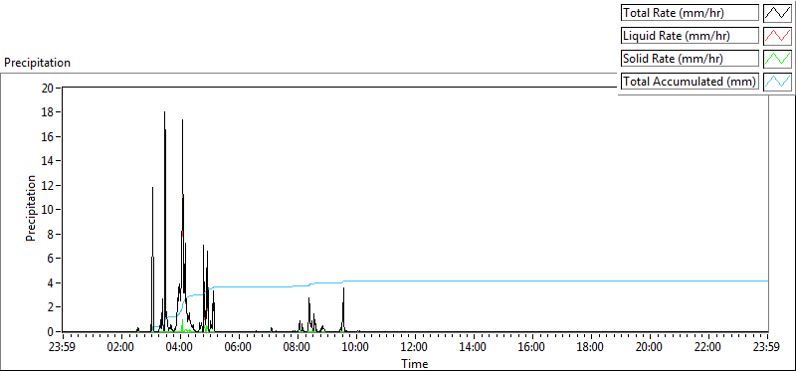Click the Time axis title
This screenshot has width=796, height=371.
click(415, 363)
